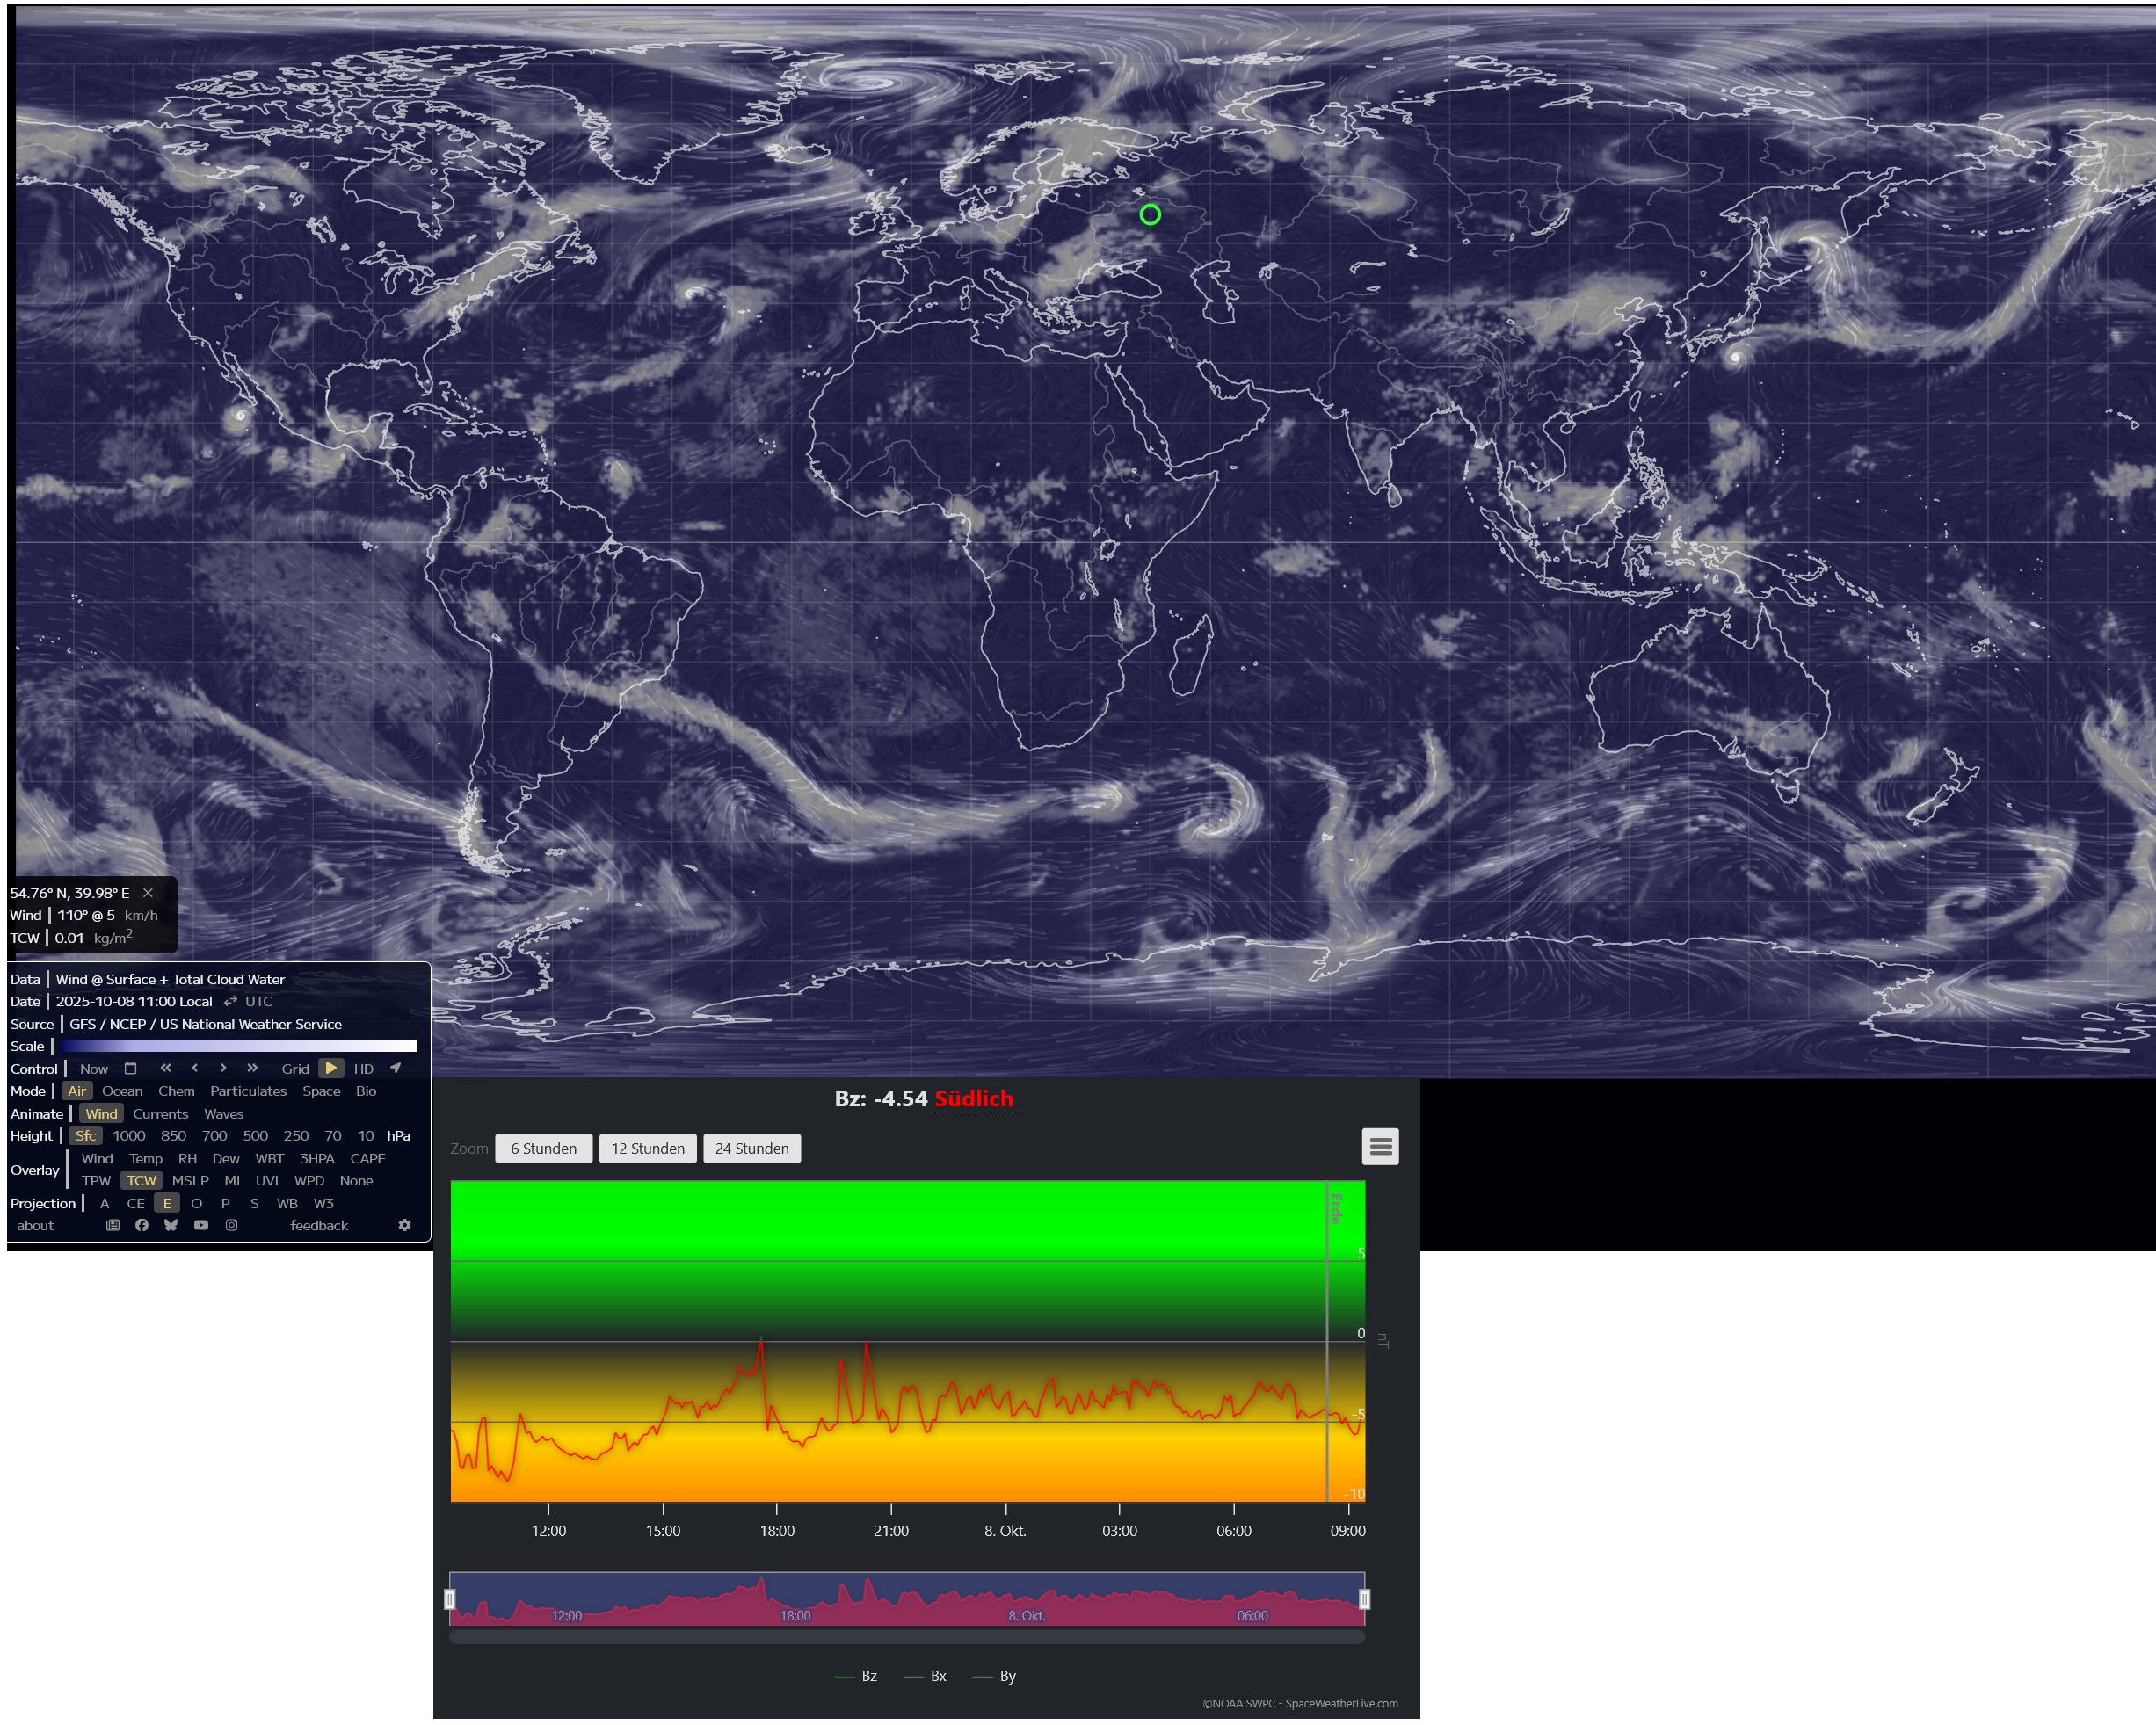
Task: Close the coordinates info with X
Action: [x=148, y=893]
